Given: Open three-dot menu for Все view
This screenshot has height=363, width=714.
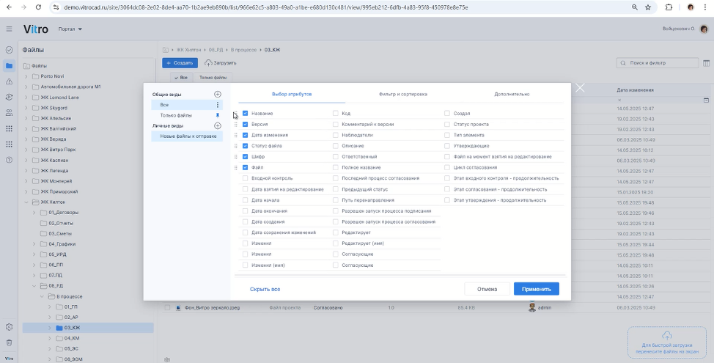Looking at the screenshot, I should (x=217, y=105).
